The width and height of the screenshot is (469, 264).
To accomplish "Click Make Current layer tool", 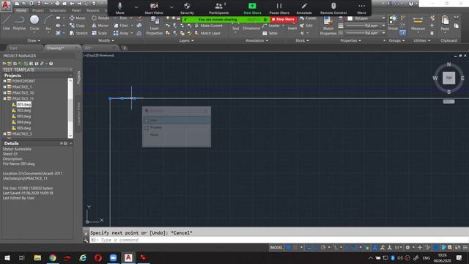I will tap(208, 26).
